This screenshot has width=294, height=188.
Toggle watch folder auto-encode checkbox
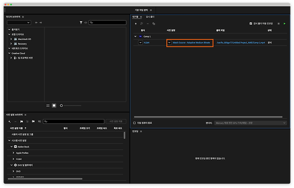(x=251, y=23)
